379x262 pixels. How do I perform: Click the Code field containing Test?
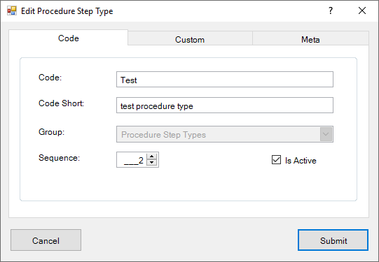coord(225,80)
